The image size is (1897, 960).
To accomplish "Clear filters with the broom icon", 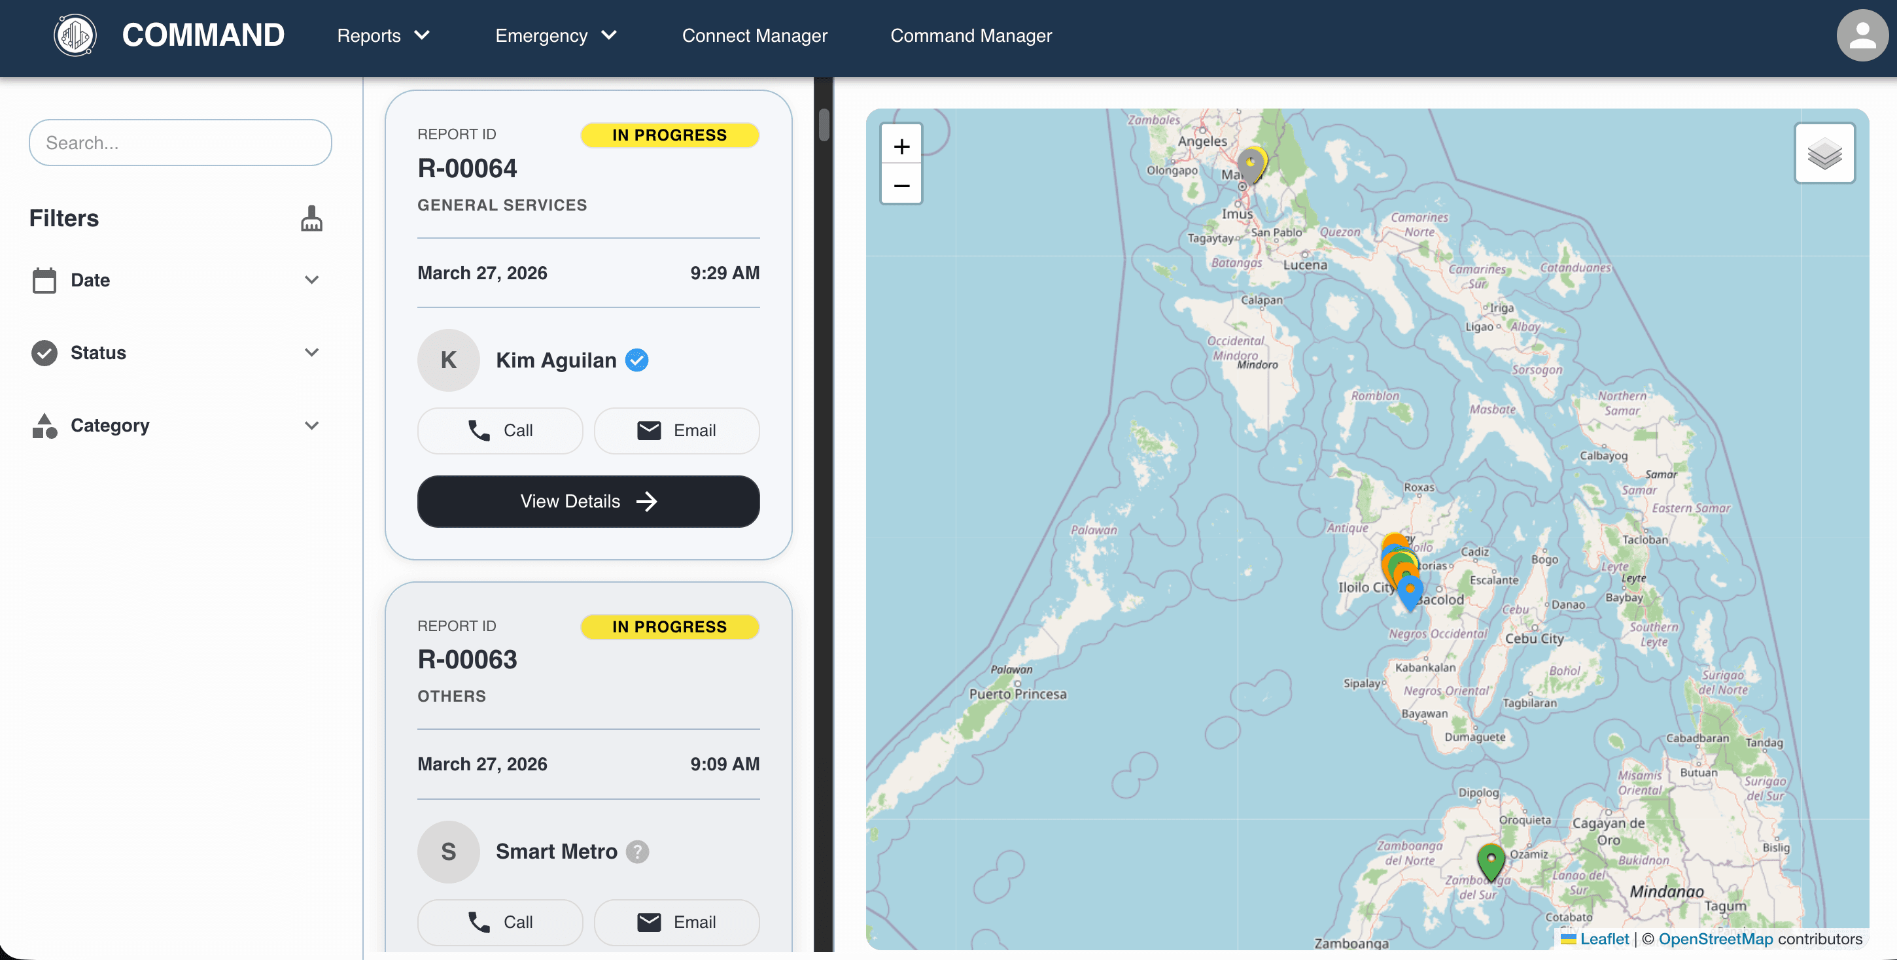I will (x=311, y=218).
